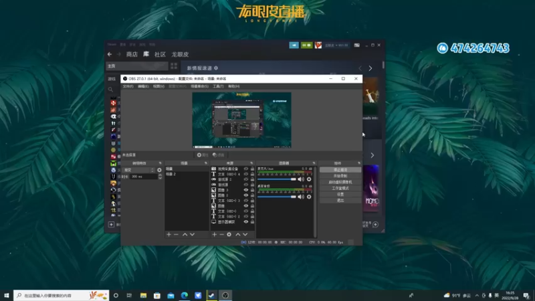Move selected scene down
The width and height of the screenshot is (535, 301).
192,235
